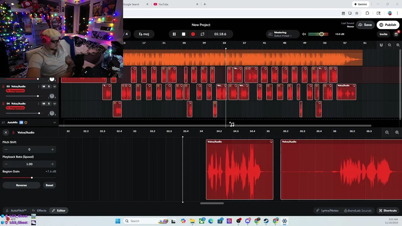Select the Editor tab
Screen dimensions: 402x226
(59, 211)
